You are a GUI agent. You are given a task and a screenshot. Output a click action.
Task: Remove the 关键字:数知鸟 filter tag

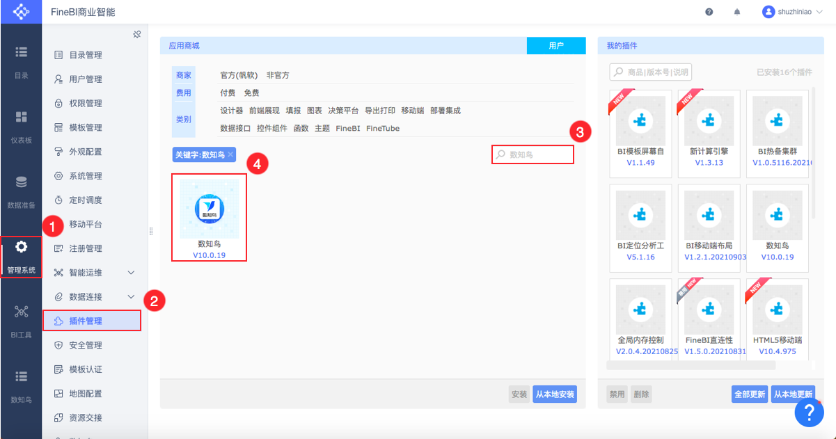[230, 154]
